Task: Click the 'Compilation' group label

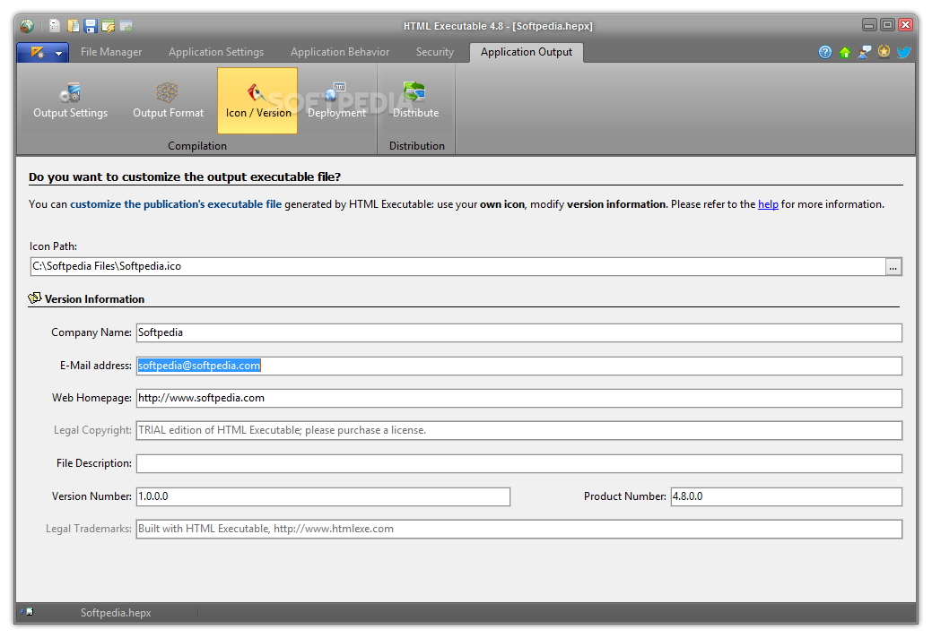Action: 196,146
